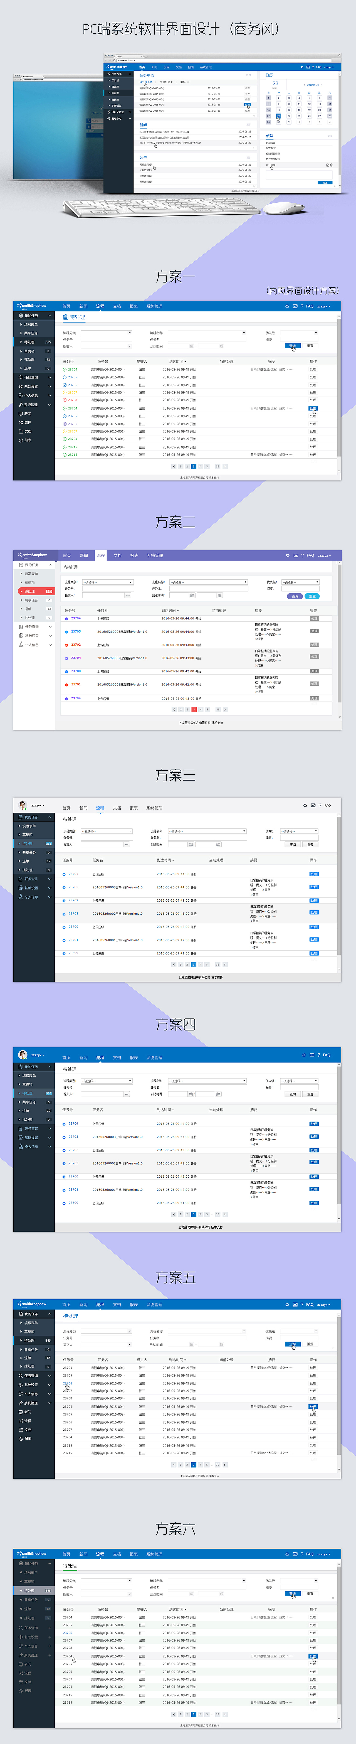
Task: Click the settings gear icon in 方案一 header
Action: click(x=287, y=306)
